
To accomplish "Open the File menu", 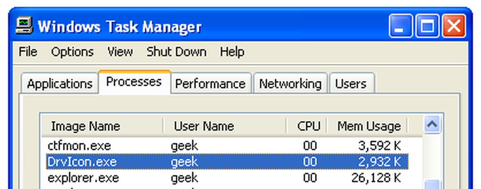I will 28,52.
